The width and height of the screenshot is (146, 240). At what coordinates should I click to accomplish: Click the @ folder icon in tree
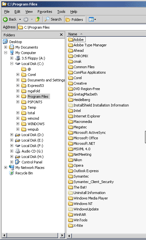click(x=24, y=69)
